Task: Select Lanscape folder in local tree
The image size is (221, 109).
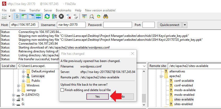Action: (38, 76)
